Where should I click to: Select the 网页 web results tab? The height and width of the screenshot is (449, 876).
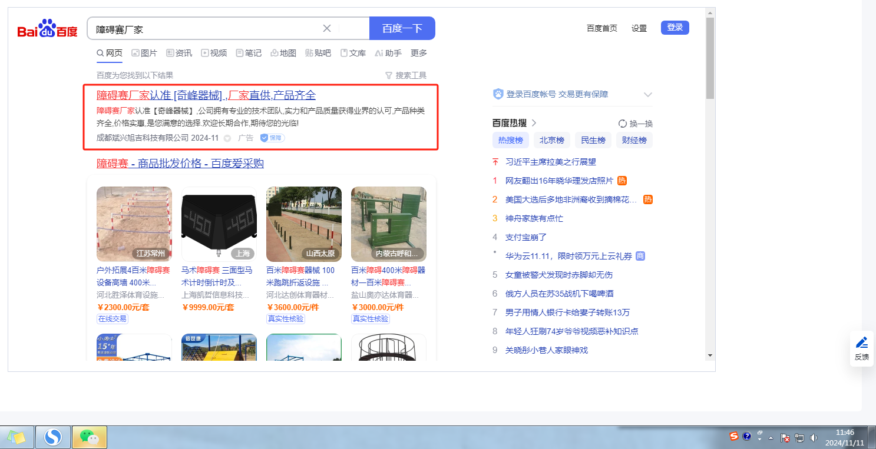(x=110, y=53)
